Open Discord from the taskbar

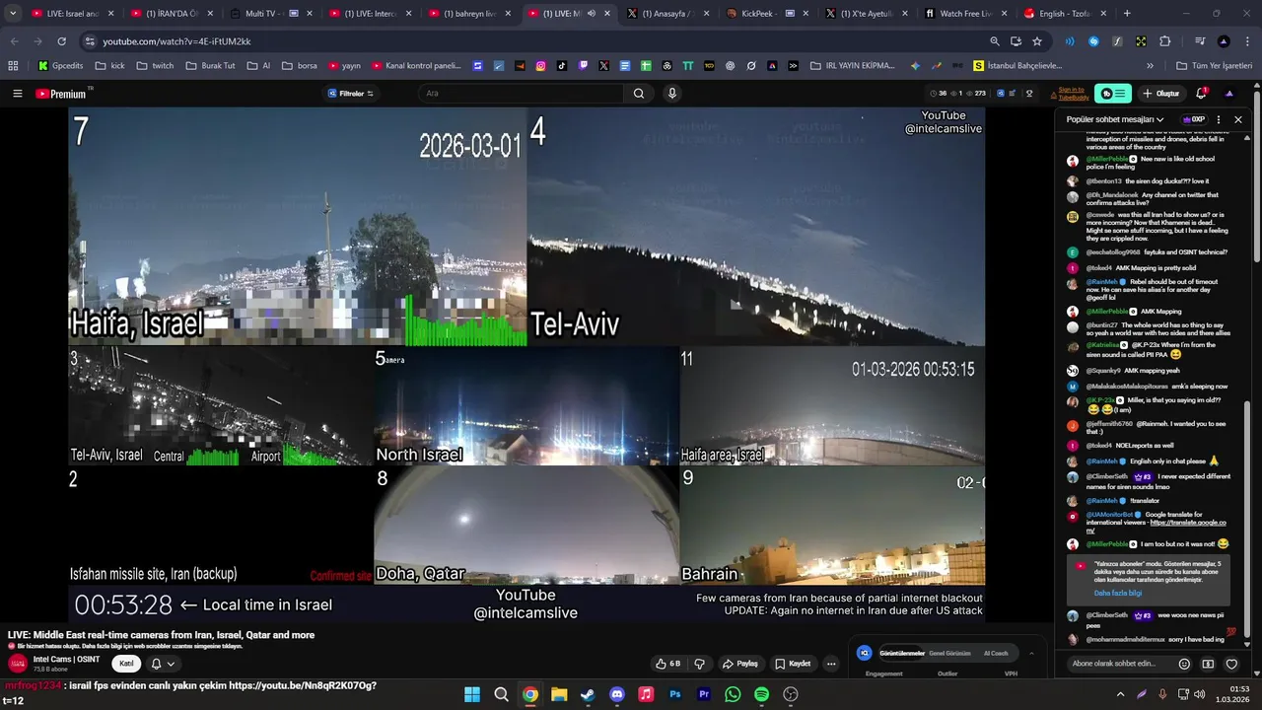[617, 694]
